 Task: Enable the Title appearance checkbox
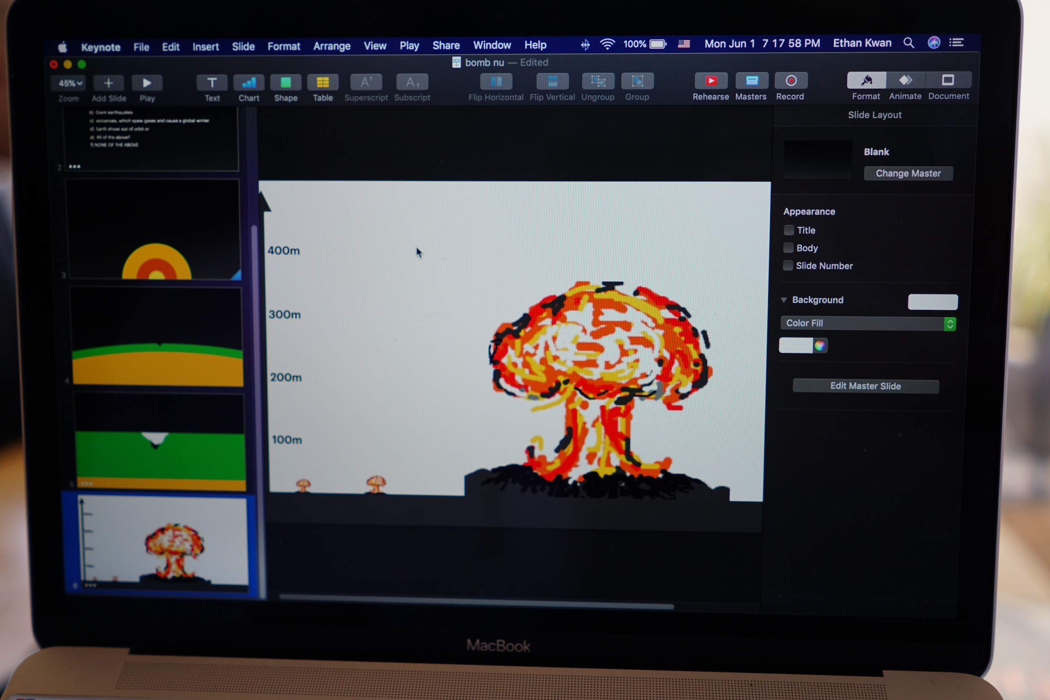[789, 231]
